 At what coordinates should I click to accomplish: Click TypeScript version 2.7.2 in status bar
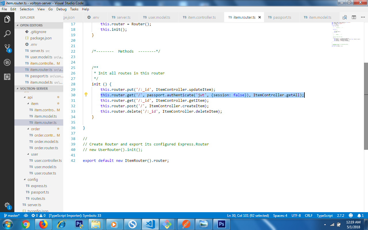[x=341, y=215]
